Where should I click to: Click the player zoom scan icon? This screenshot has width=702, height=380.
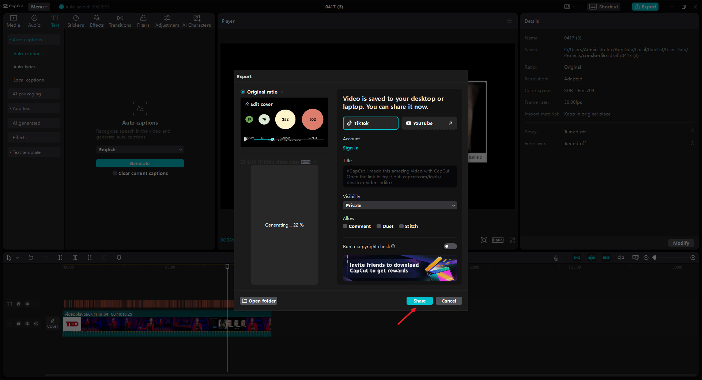click(x=484, y=240)
